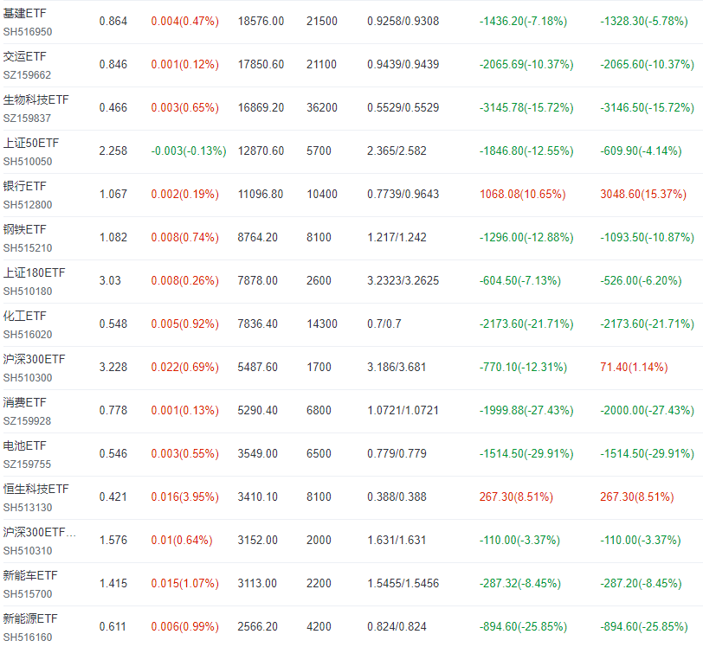The image size is (703, 647).
Task: Click cost value 3.2323/3.2625
Action: (403, 280)
